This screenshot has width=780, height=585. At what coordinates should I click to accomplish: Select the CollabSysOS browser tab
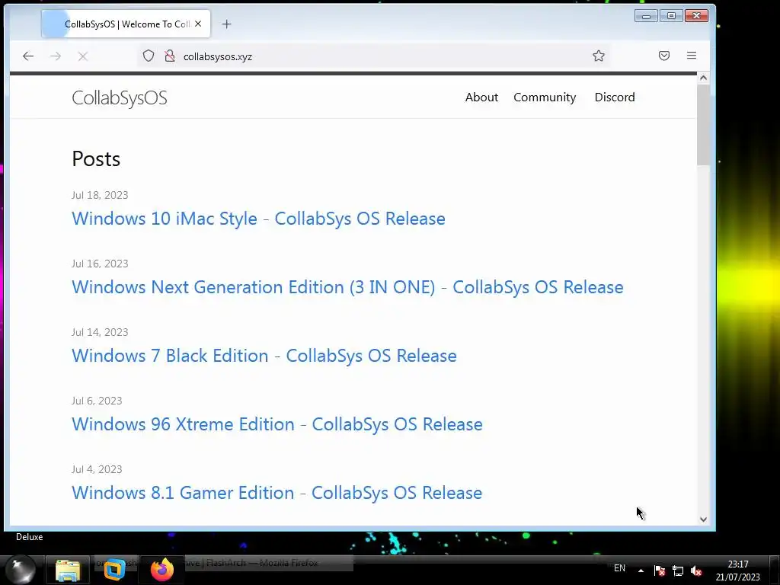(x=126, y=24)
